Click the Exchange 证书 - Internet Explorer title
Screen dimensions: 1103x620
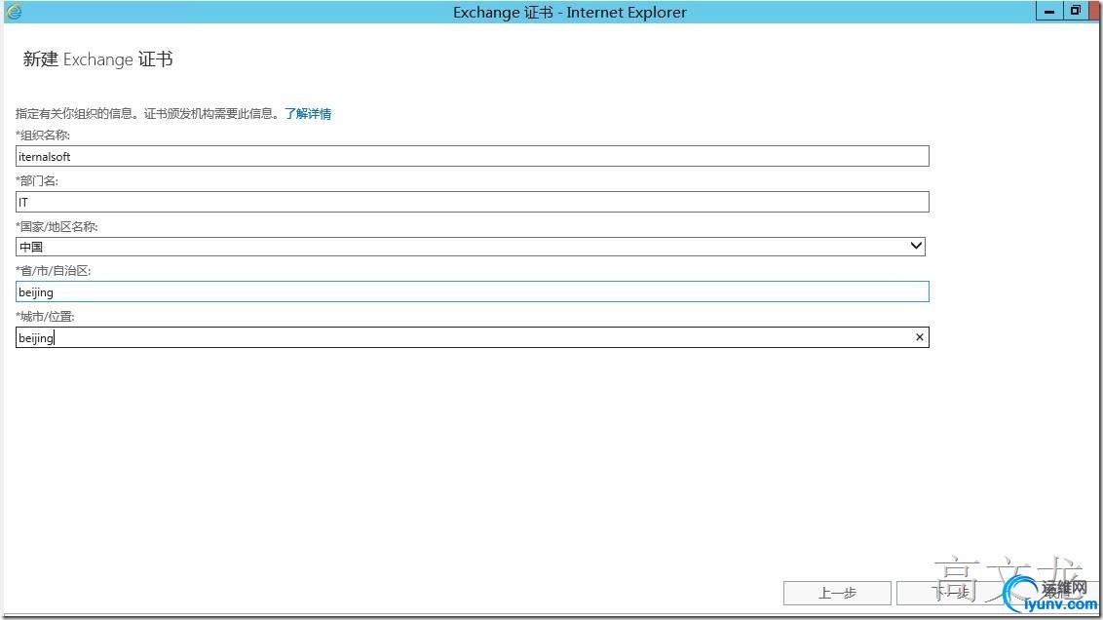(x=570, y=12)
